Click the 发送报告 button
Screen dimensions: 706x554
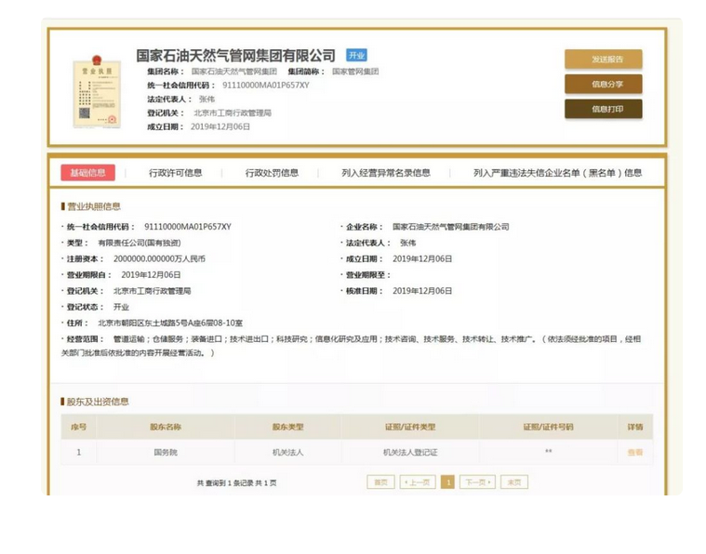(x=604, y=59)
